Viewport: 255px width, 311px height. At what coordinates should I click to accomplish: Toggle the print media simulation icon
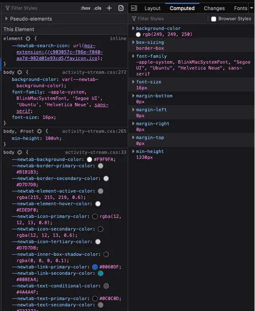[x=121, y=8]
